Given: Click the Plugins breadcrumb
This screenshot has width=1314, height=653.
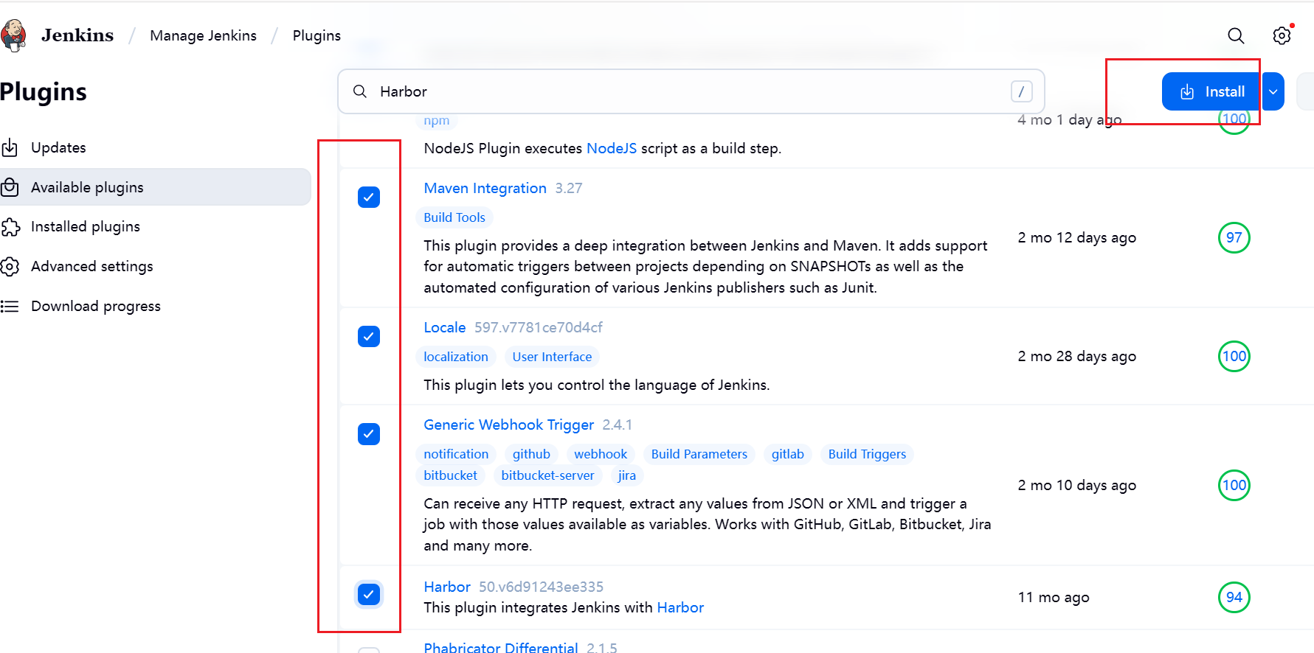Looking at the screenshot, I should point(317,35).
